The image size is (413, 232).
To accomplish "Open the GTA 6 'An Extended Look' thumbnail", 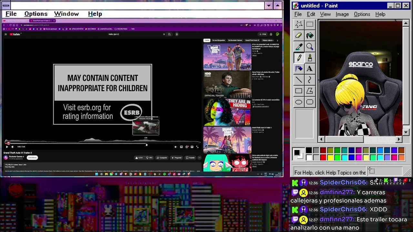I will (227, 57).
